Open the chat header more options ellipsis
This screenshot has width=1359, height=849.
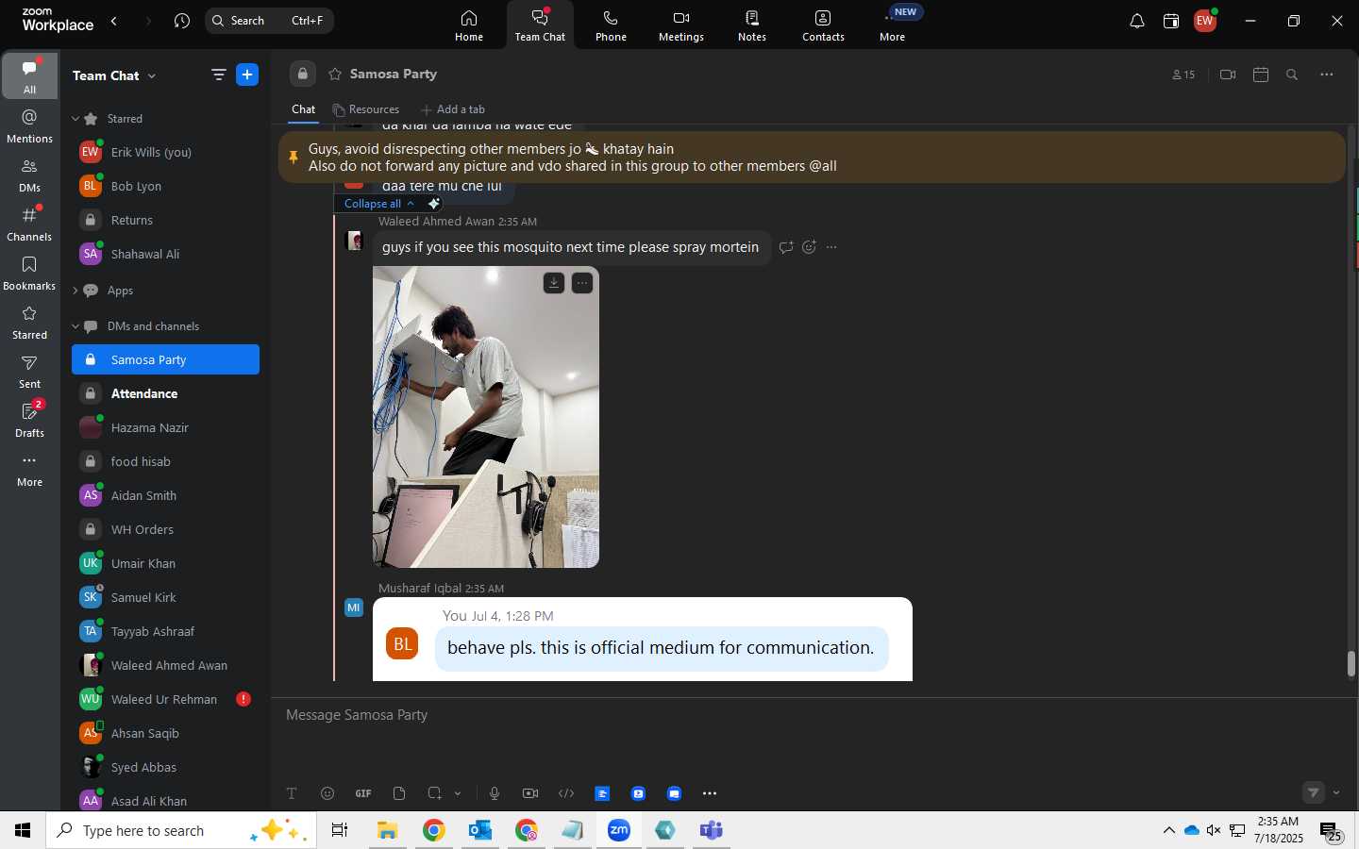coord(1327,75)
